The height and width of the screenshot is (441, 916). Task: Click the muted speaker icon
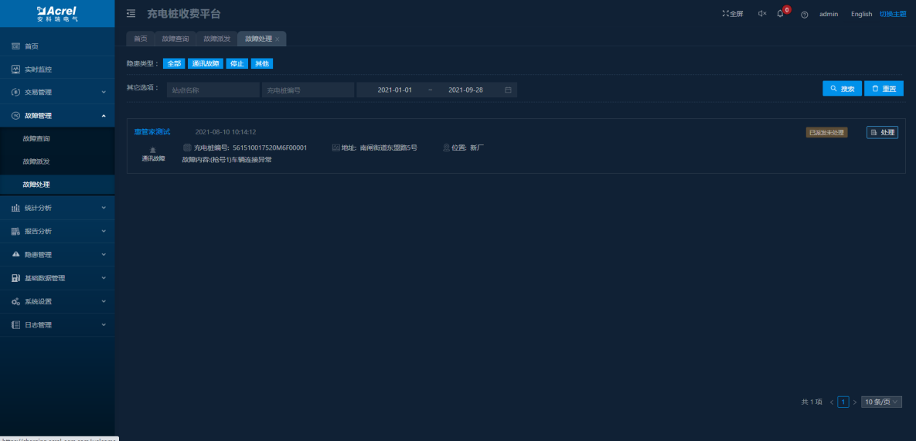click(761, 14)
